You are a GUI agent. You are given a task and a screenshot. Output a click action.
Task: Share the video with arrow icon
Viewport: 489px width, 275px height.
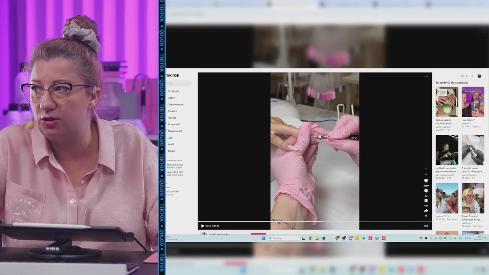426,210
